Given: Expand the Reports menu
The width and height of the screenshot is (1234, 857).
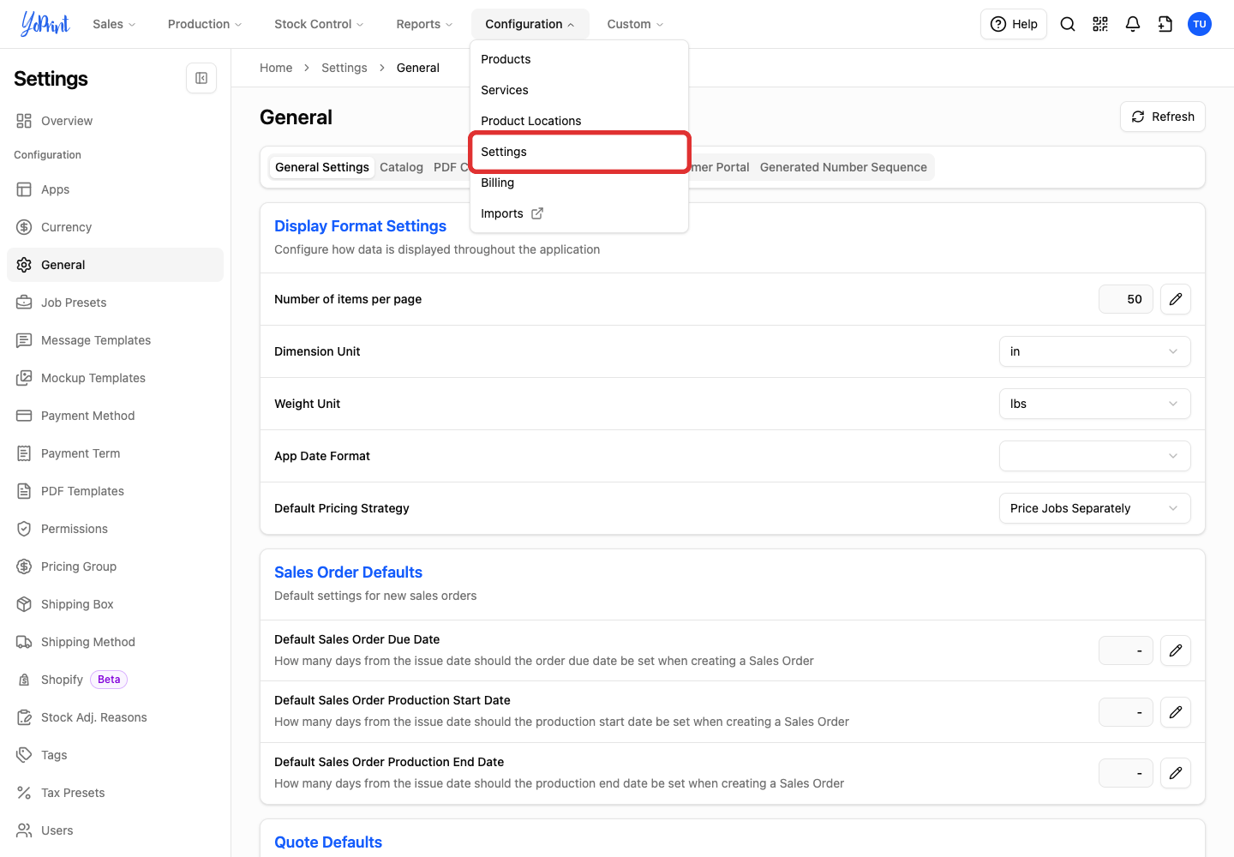Looking at the screenshot, I should (424, 24).
